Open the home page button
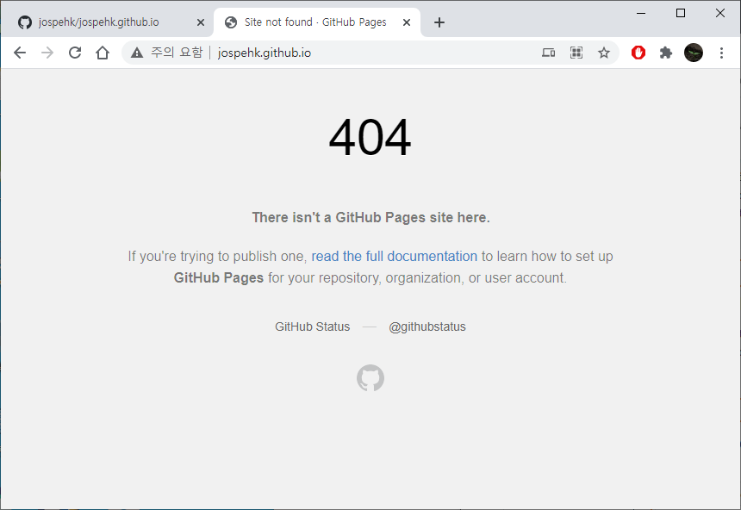741x510 pixels. [x=103, y=53]
